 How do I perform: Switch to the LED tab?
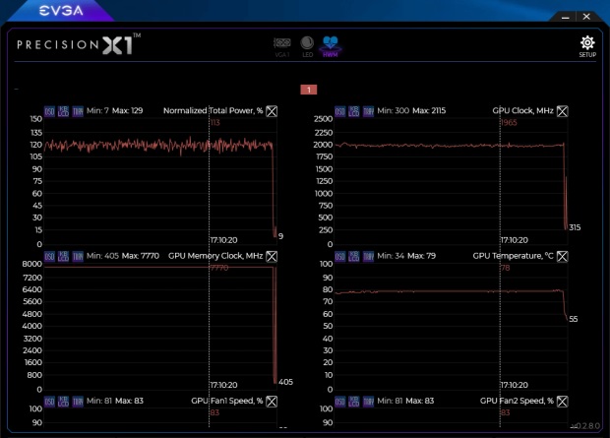(x=307, y=47)
